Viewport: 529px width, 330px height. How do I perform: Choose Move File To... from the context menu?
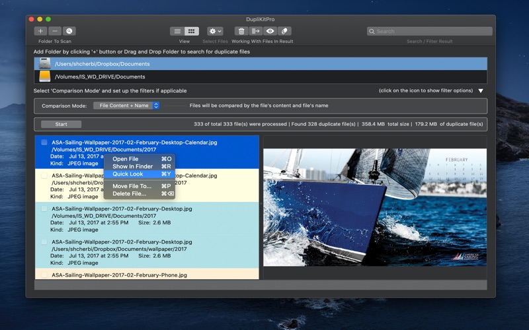click(x=140, y=186)
